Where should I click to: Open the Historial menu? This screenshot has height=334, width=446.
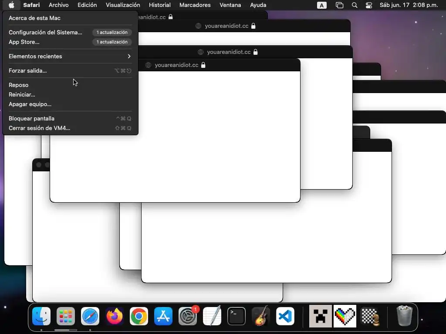click(159, 5)
